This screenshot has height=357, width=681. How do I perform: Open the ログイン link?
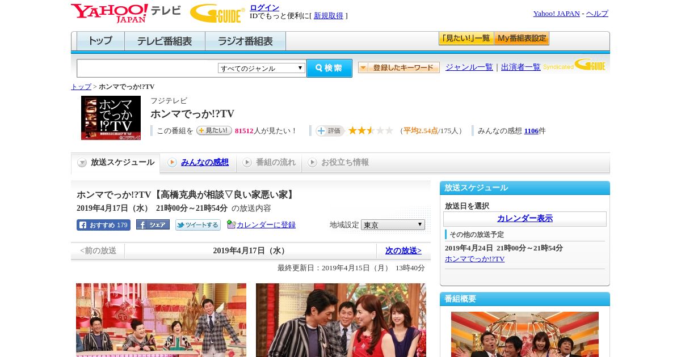(264, 7)
